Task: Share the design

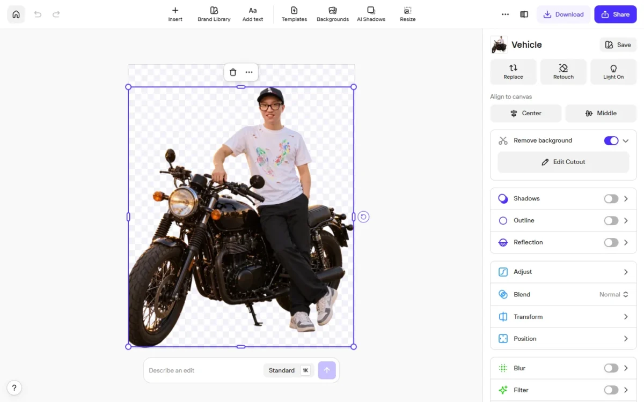Action: click(616, 14)
